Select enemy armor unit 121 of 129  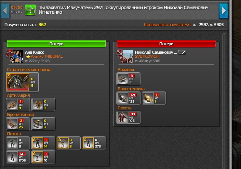point(128,98)
